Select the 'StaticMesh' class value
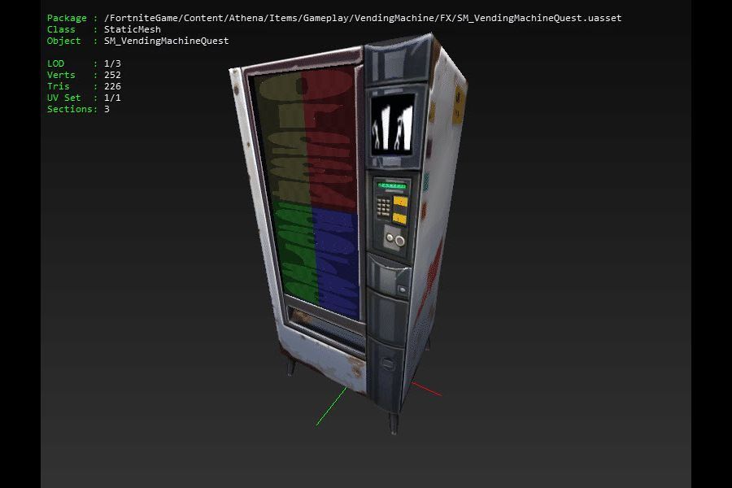Screen dimensions: 732x488 coord(133,29)
